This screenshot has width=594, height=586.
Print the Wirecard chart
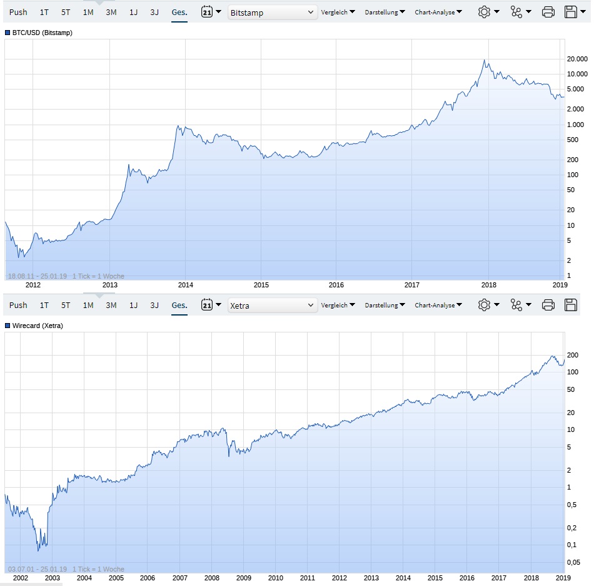click(548, 305)
